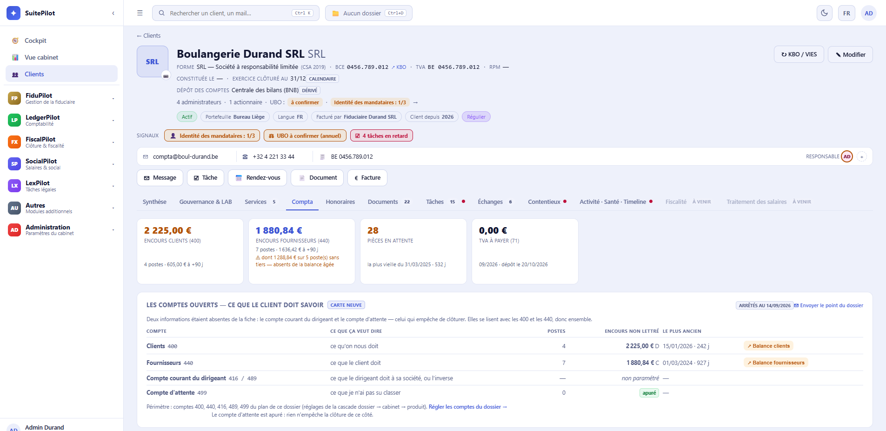Screen dimensions: 886x431
Task: Click the LexPilot LX module icon
Action: tap(14, 186)
